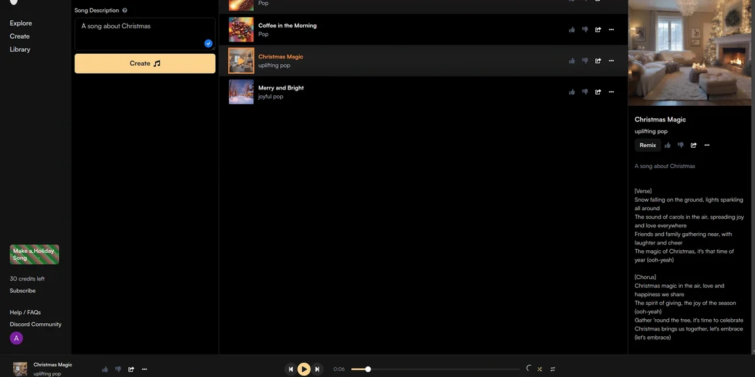Click the Remix button
The width and height of the screenshot is (755, 377).
(648, 145)
